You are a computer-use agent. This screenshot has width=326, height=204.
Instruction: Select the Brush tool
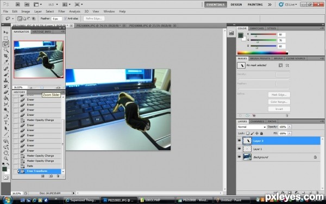click(6, 75)
